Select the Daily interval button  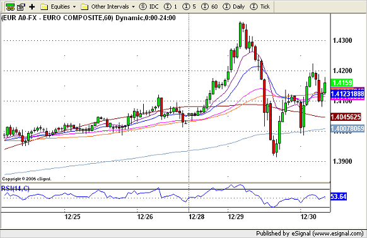pos(234,7)
